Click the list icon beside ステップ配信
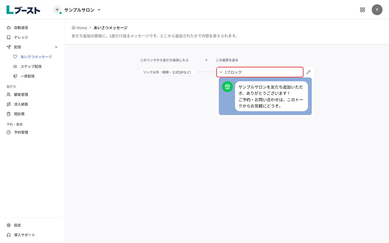 (x=15, y=66)
